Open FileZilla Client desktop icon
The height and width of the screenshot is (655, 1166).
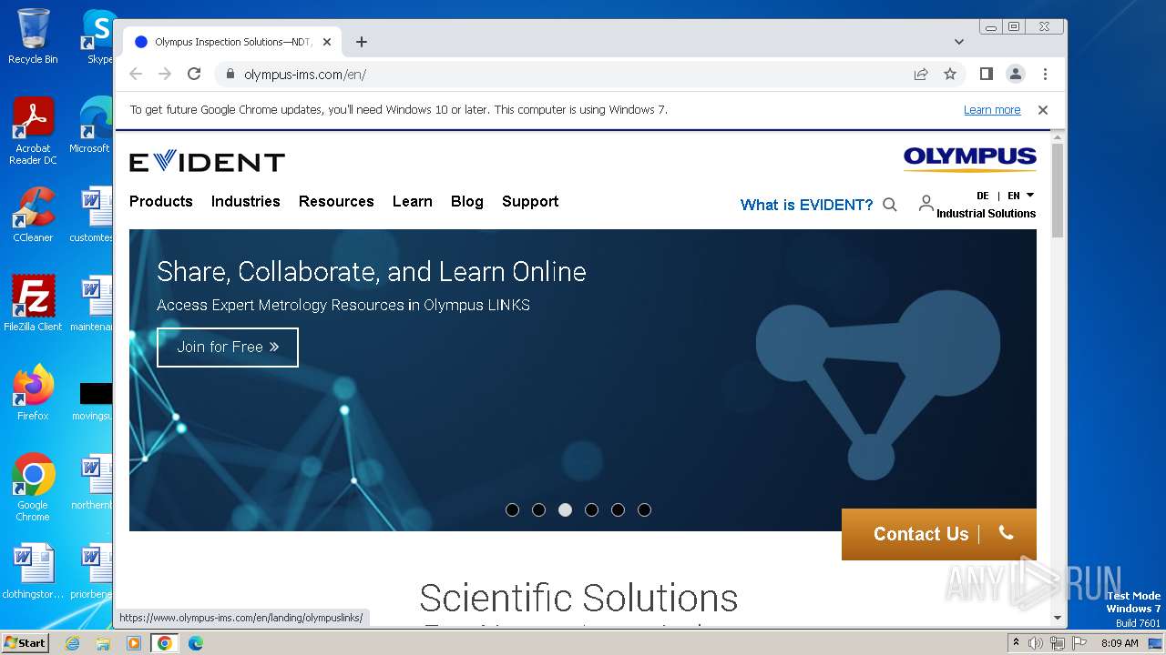(x=33, y=304)
